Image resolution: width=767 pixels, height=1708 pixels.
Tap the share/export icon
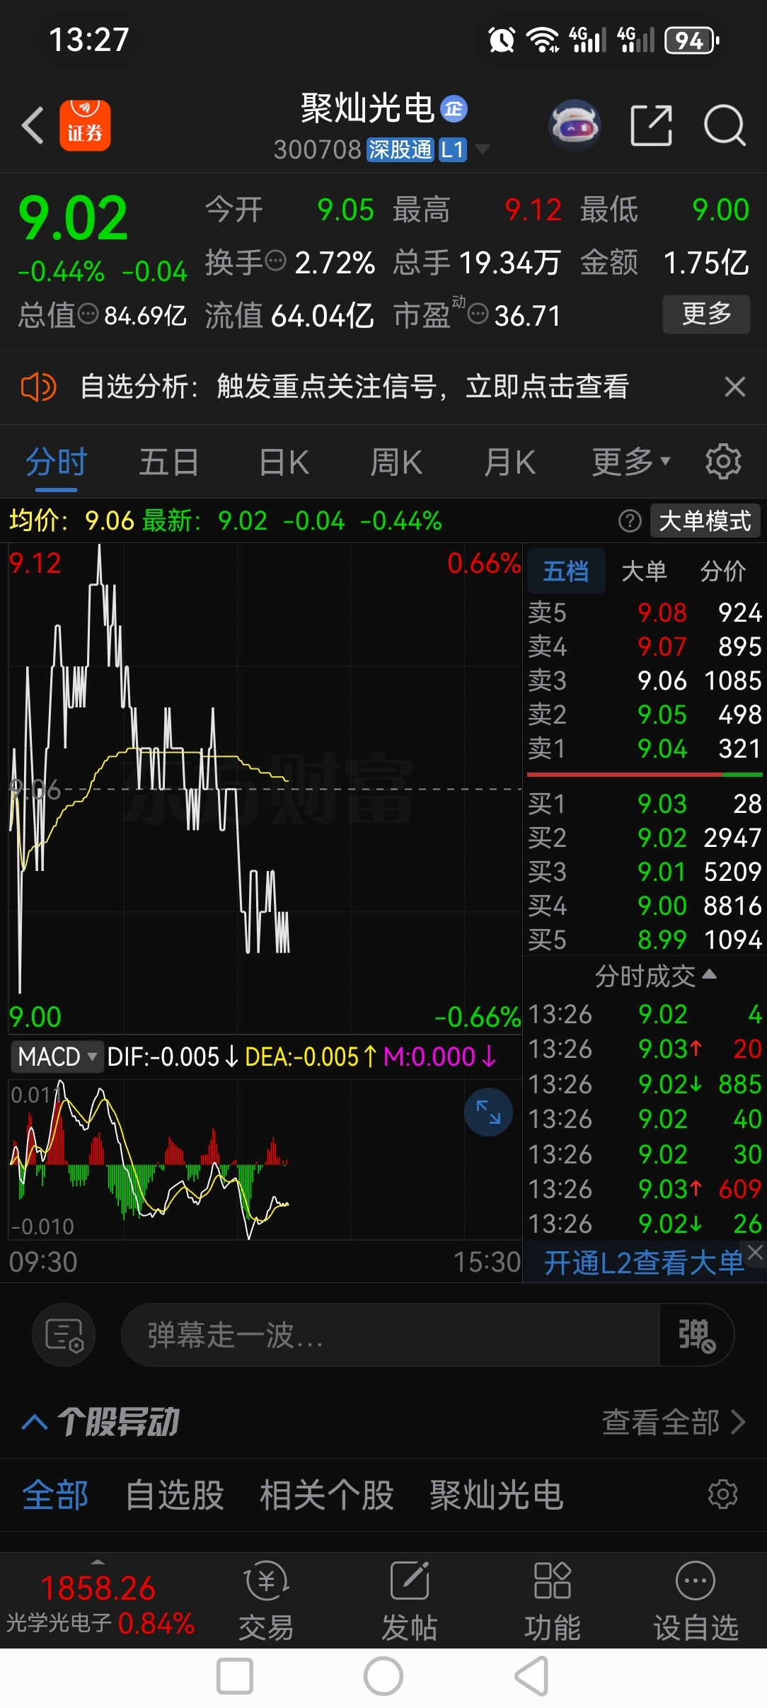651,125
